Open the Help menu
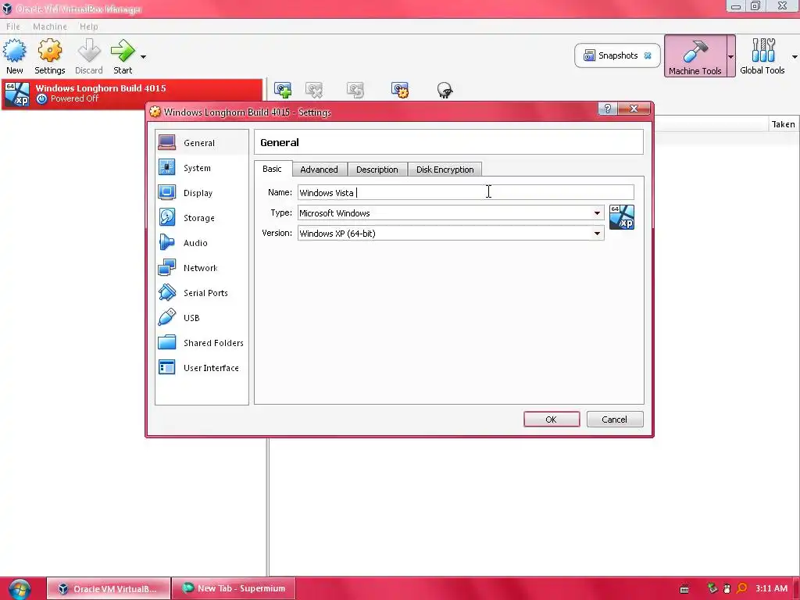 click(89, 27)
